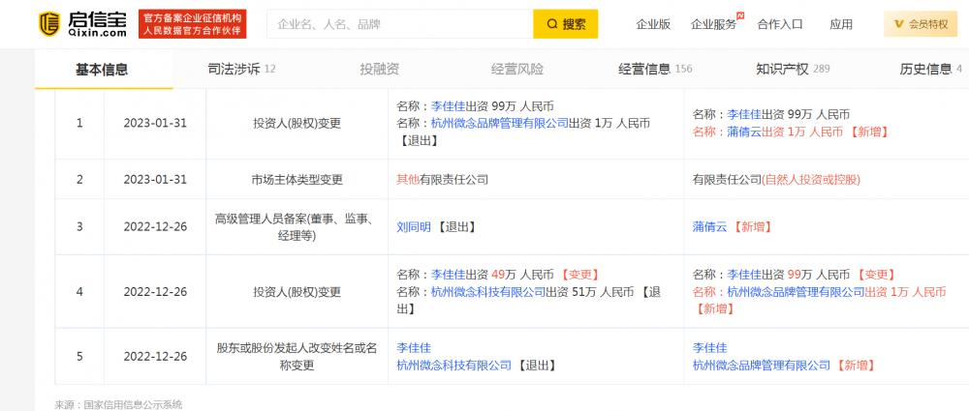
Task: Open 李佳佳 link in row 5 after-change column
Action: (x=709, y=348)
